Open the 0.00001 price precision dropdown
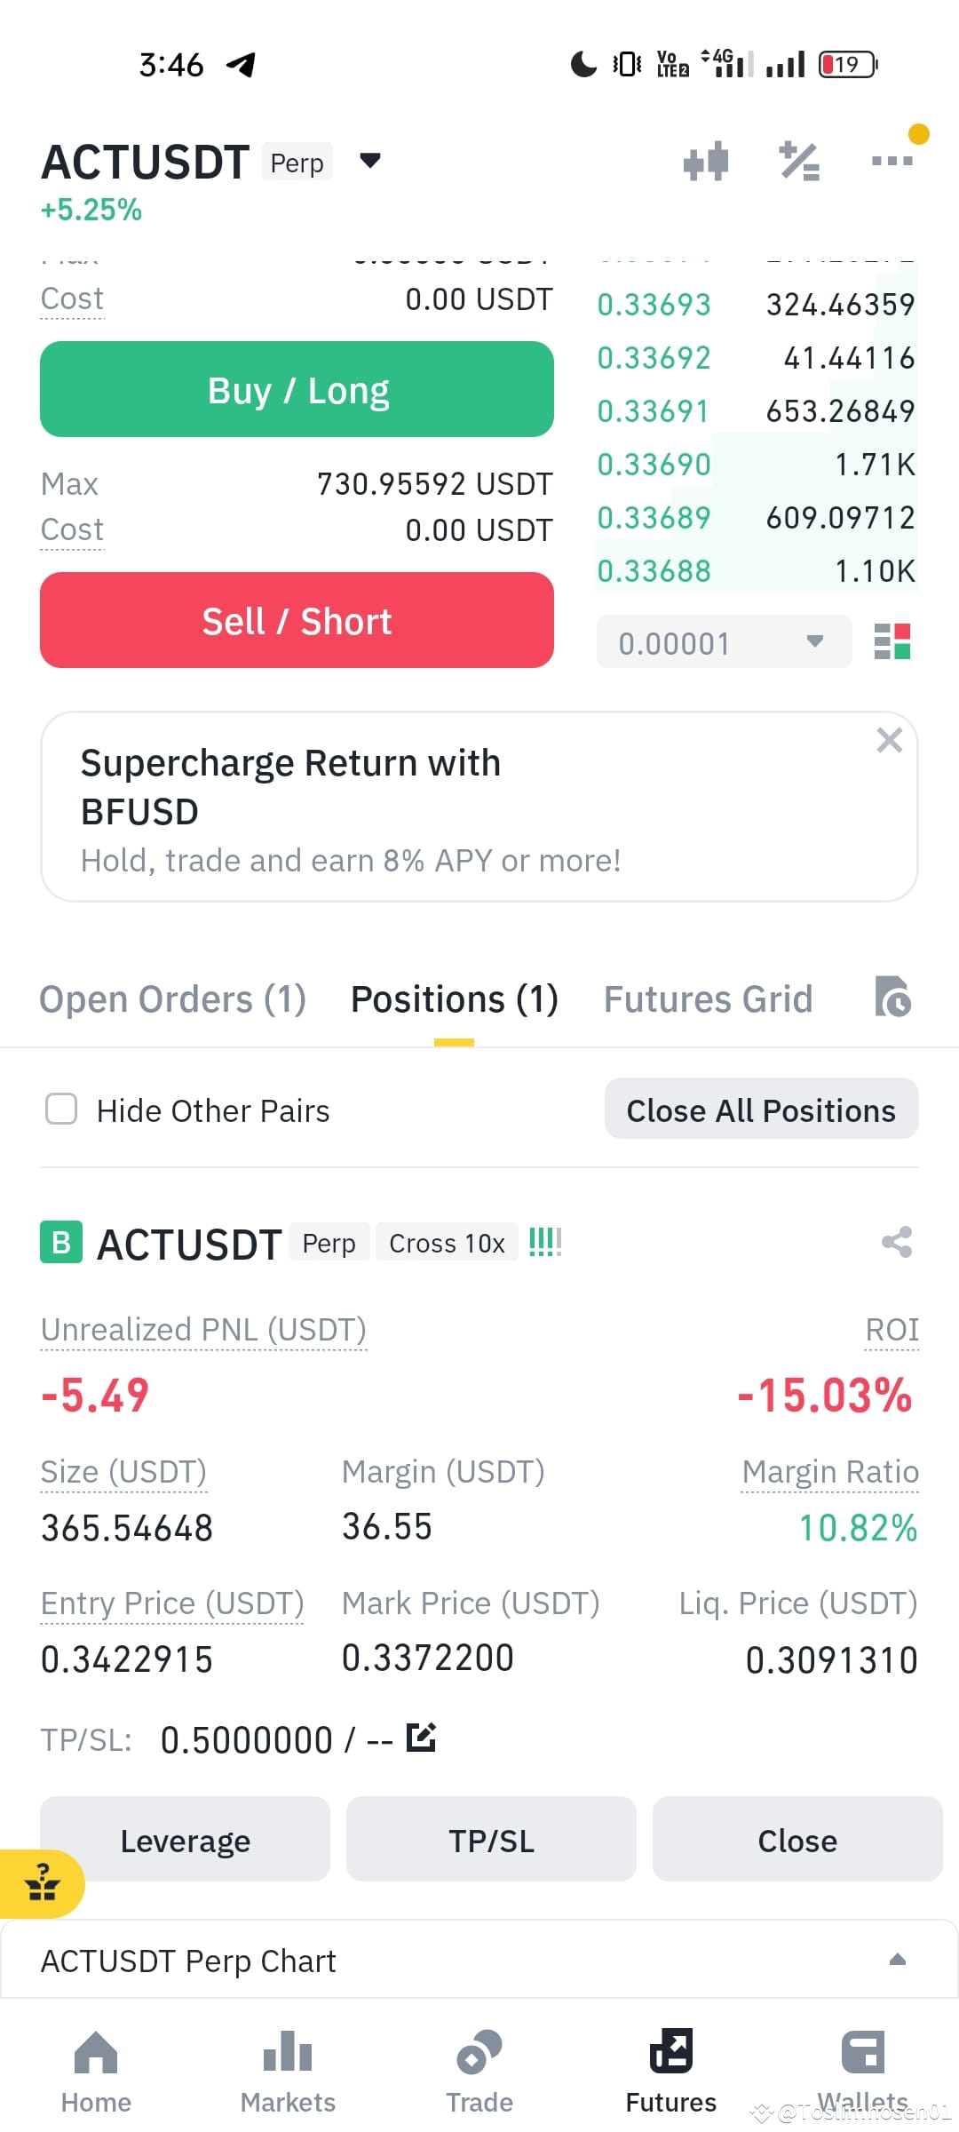The image size is (959, 2132). (x=724, y=641)
